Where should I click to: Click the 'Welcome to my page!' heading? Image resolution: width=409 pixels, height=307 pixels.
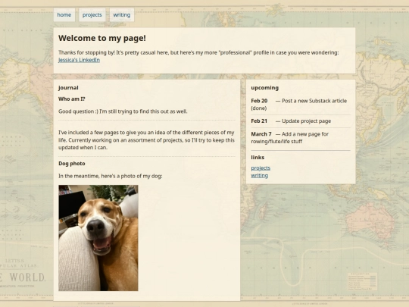point(102,38)
